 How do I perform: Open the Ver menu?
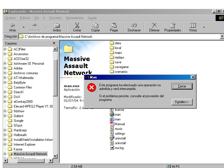pos(37,18)
